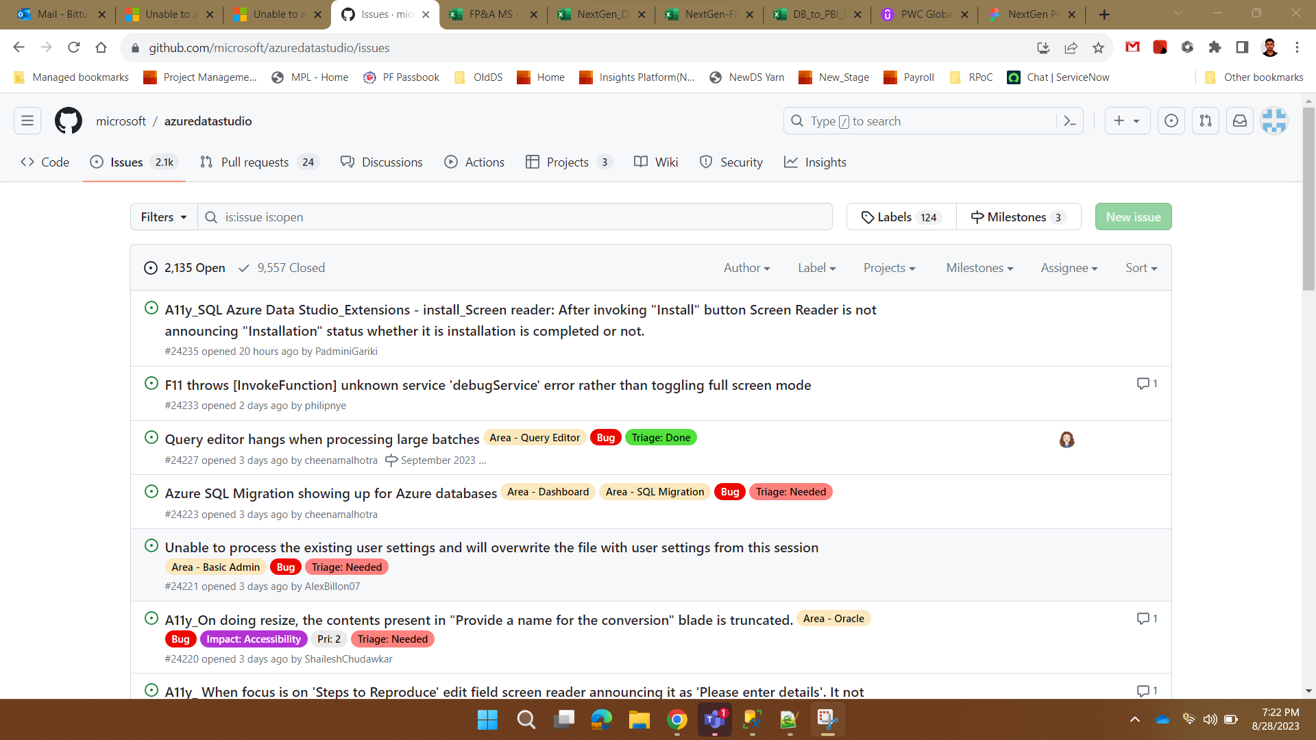Expand the Label filter dropdown
The width and height of the screenshot is (1316, 740).
pyautogui.click(x=816, y=268)
